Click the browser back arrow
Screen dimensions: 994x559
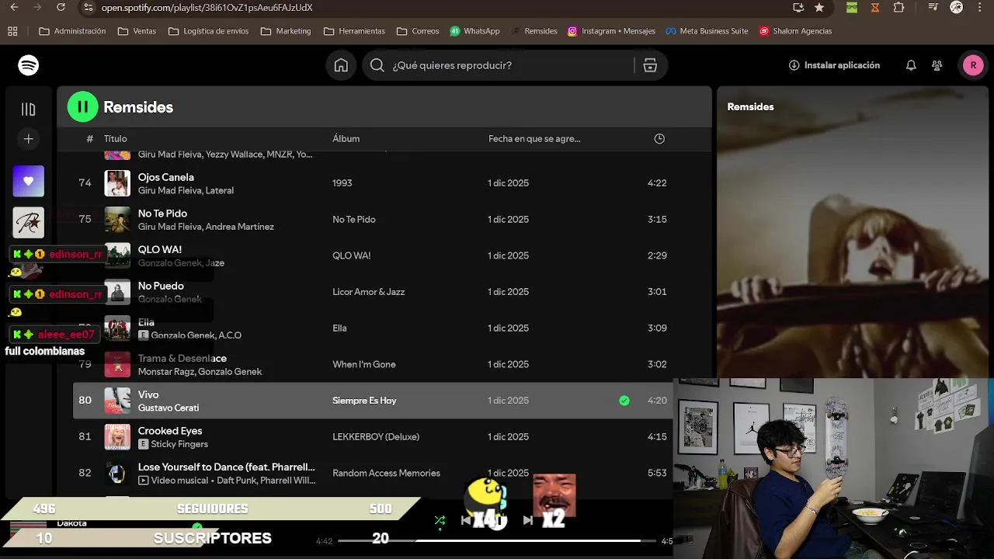click(x=14, y=8)
